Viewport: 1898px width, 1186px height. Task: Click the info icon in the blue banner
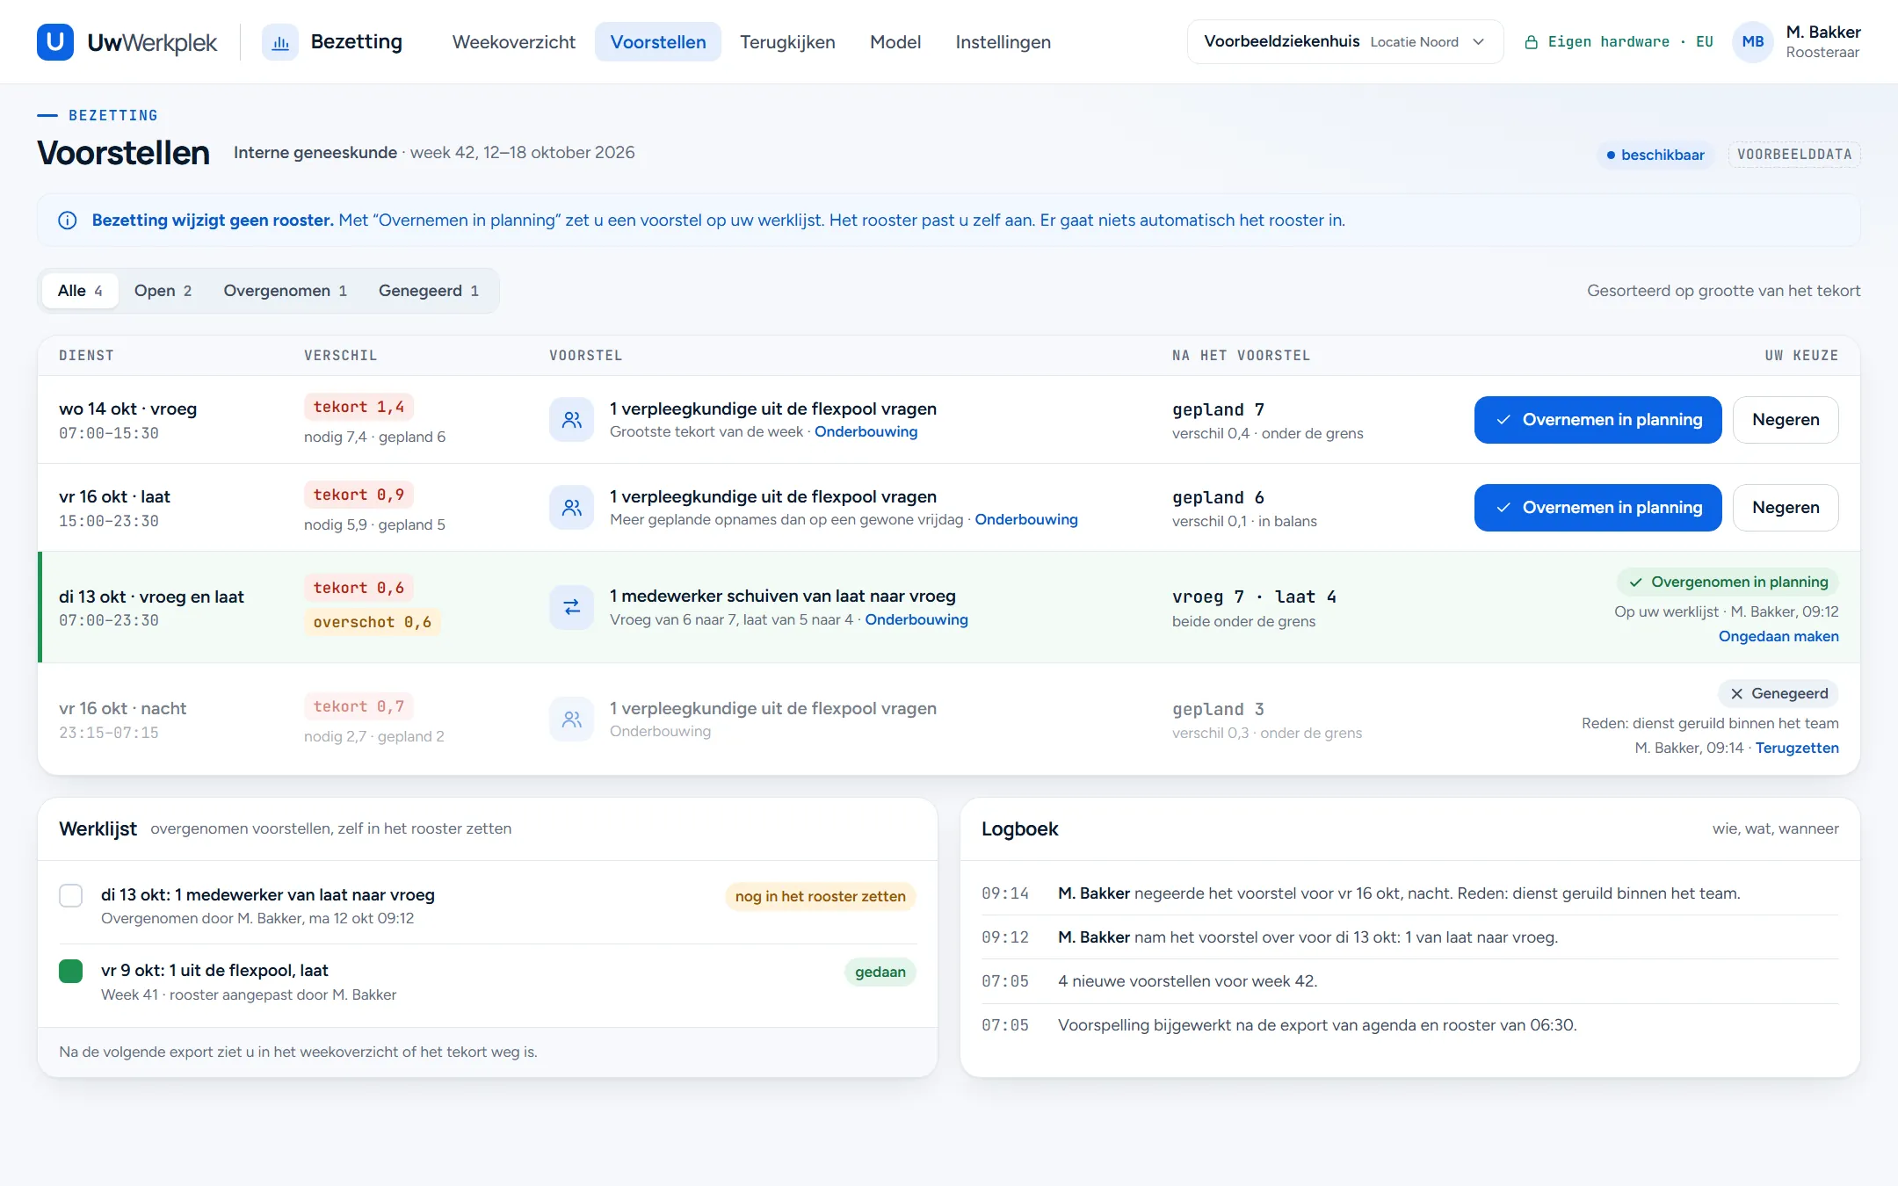click(68, 221)
